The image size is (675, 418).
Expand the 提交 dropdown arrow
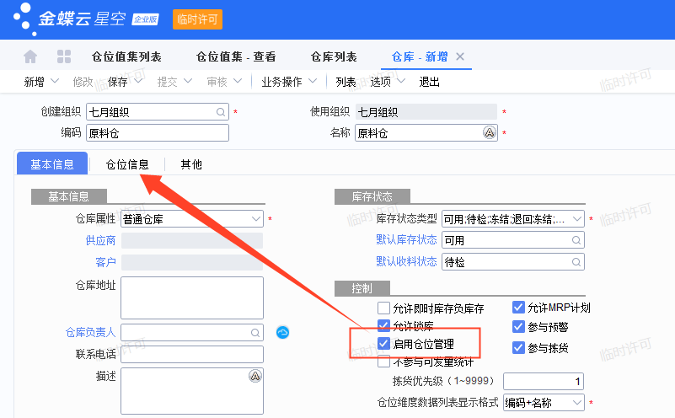(x=188, y=81)
